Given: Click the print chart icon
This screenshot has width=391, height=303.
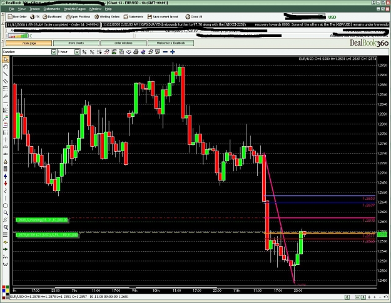Looking at the screenshot, I should [136, 52].
